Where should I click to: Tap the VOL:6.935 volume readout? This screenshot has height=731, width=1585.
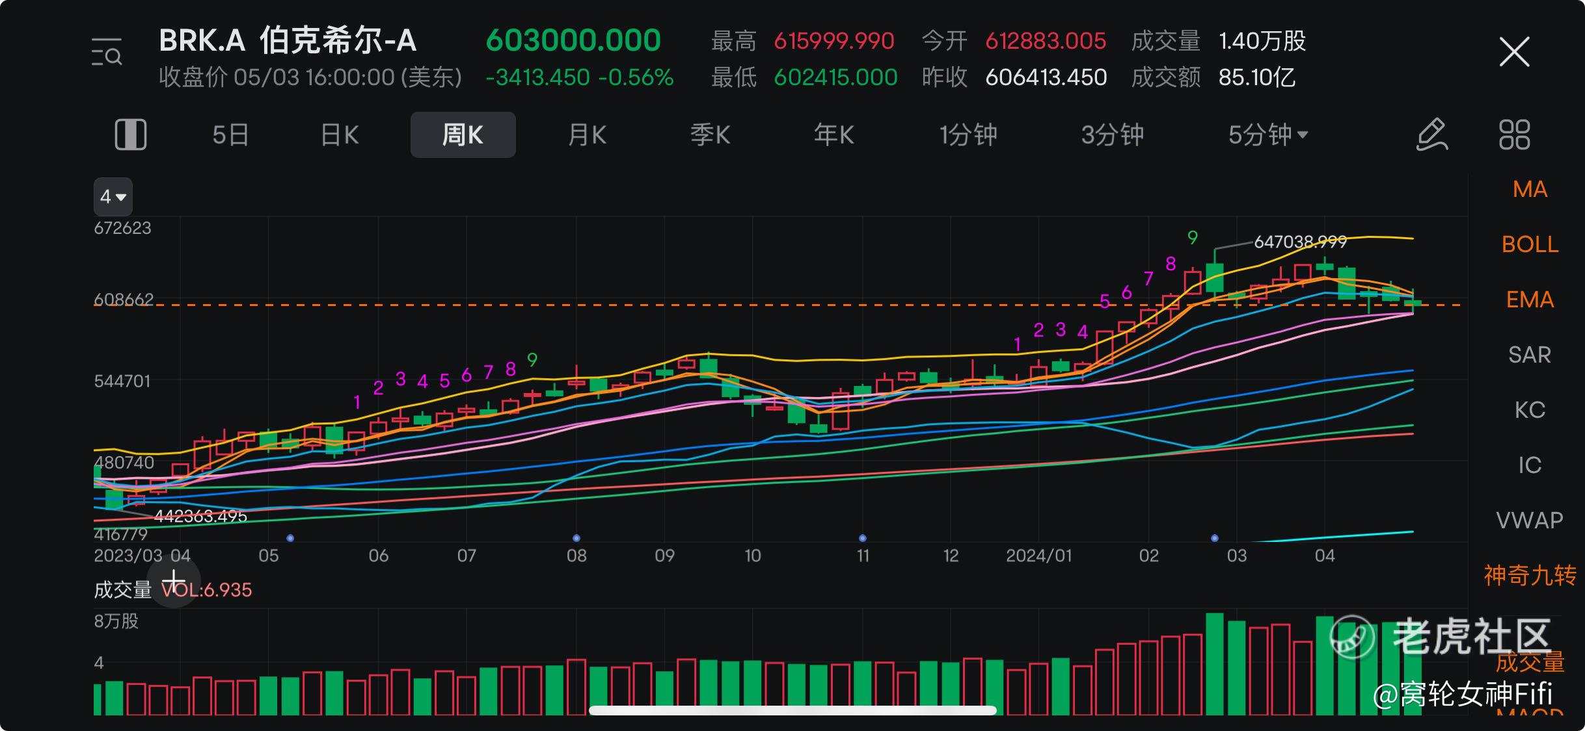point(206,590)
